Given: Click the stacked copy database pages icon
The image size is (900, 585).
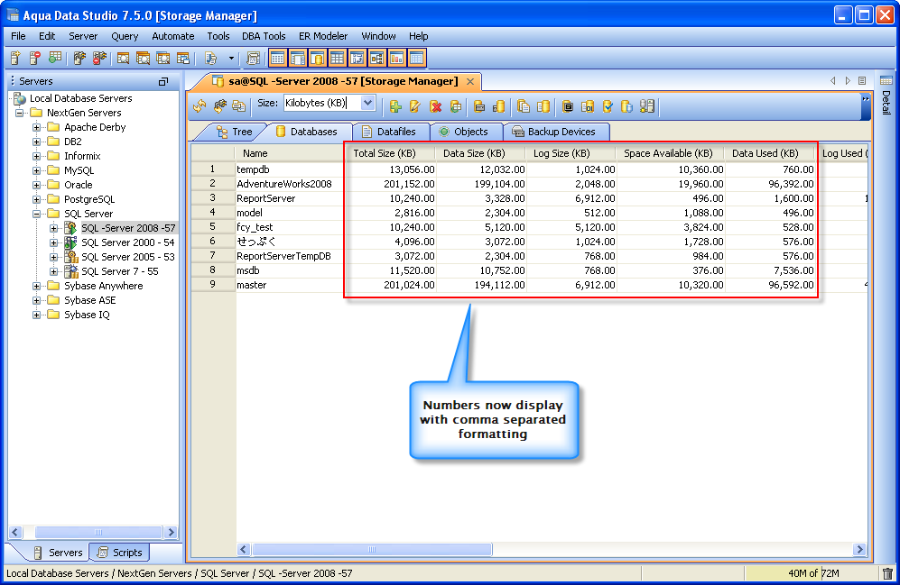Looking at the screenshot, I should pos(523,106).
